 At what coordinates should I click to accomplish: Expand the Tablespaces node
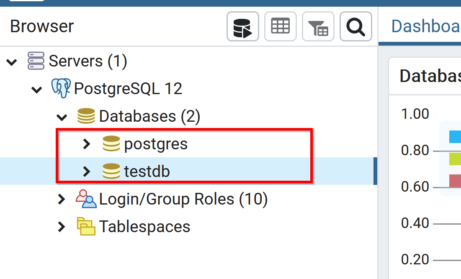[x=62, y=227]
